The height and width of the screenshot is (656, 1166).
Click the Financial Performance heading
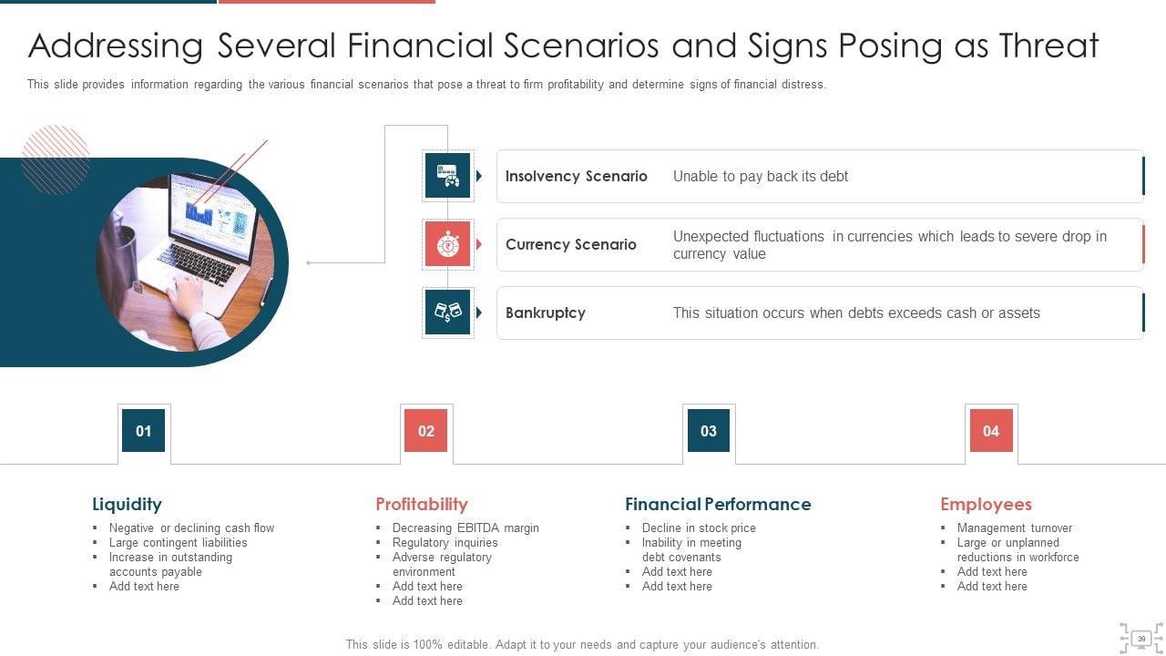(x=718, y=504)
